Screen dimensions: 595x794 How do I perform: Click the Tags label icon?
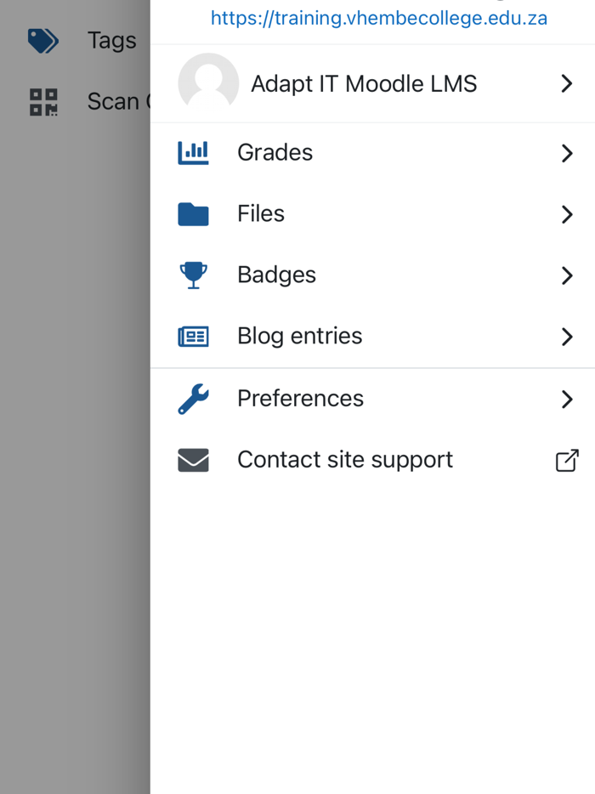43,40
